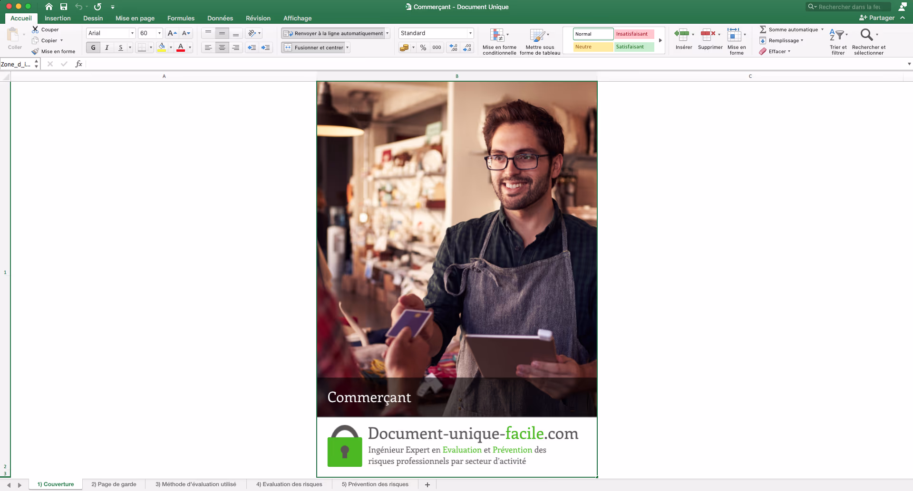Apply the yellow fill color bucket
Screen dimensions: 913x491
(162, 47)
